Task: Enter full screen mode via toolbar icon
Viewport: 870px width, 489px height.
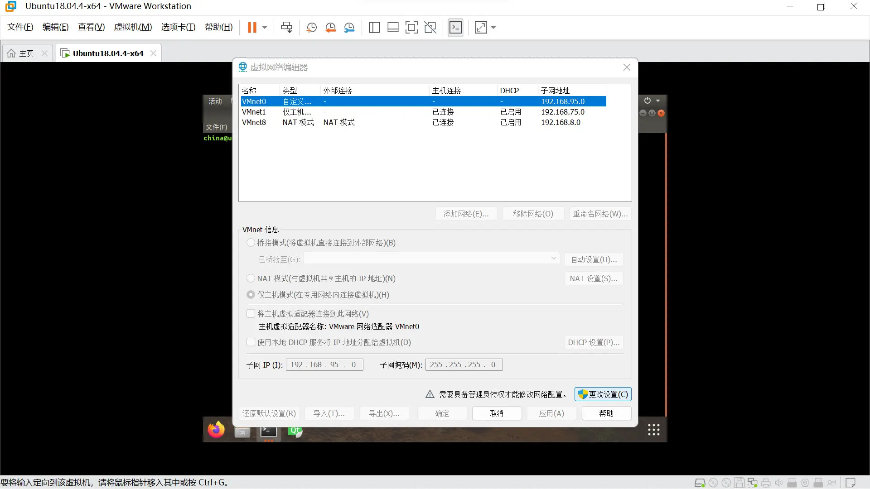Action: click(411, 28)
